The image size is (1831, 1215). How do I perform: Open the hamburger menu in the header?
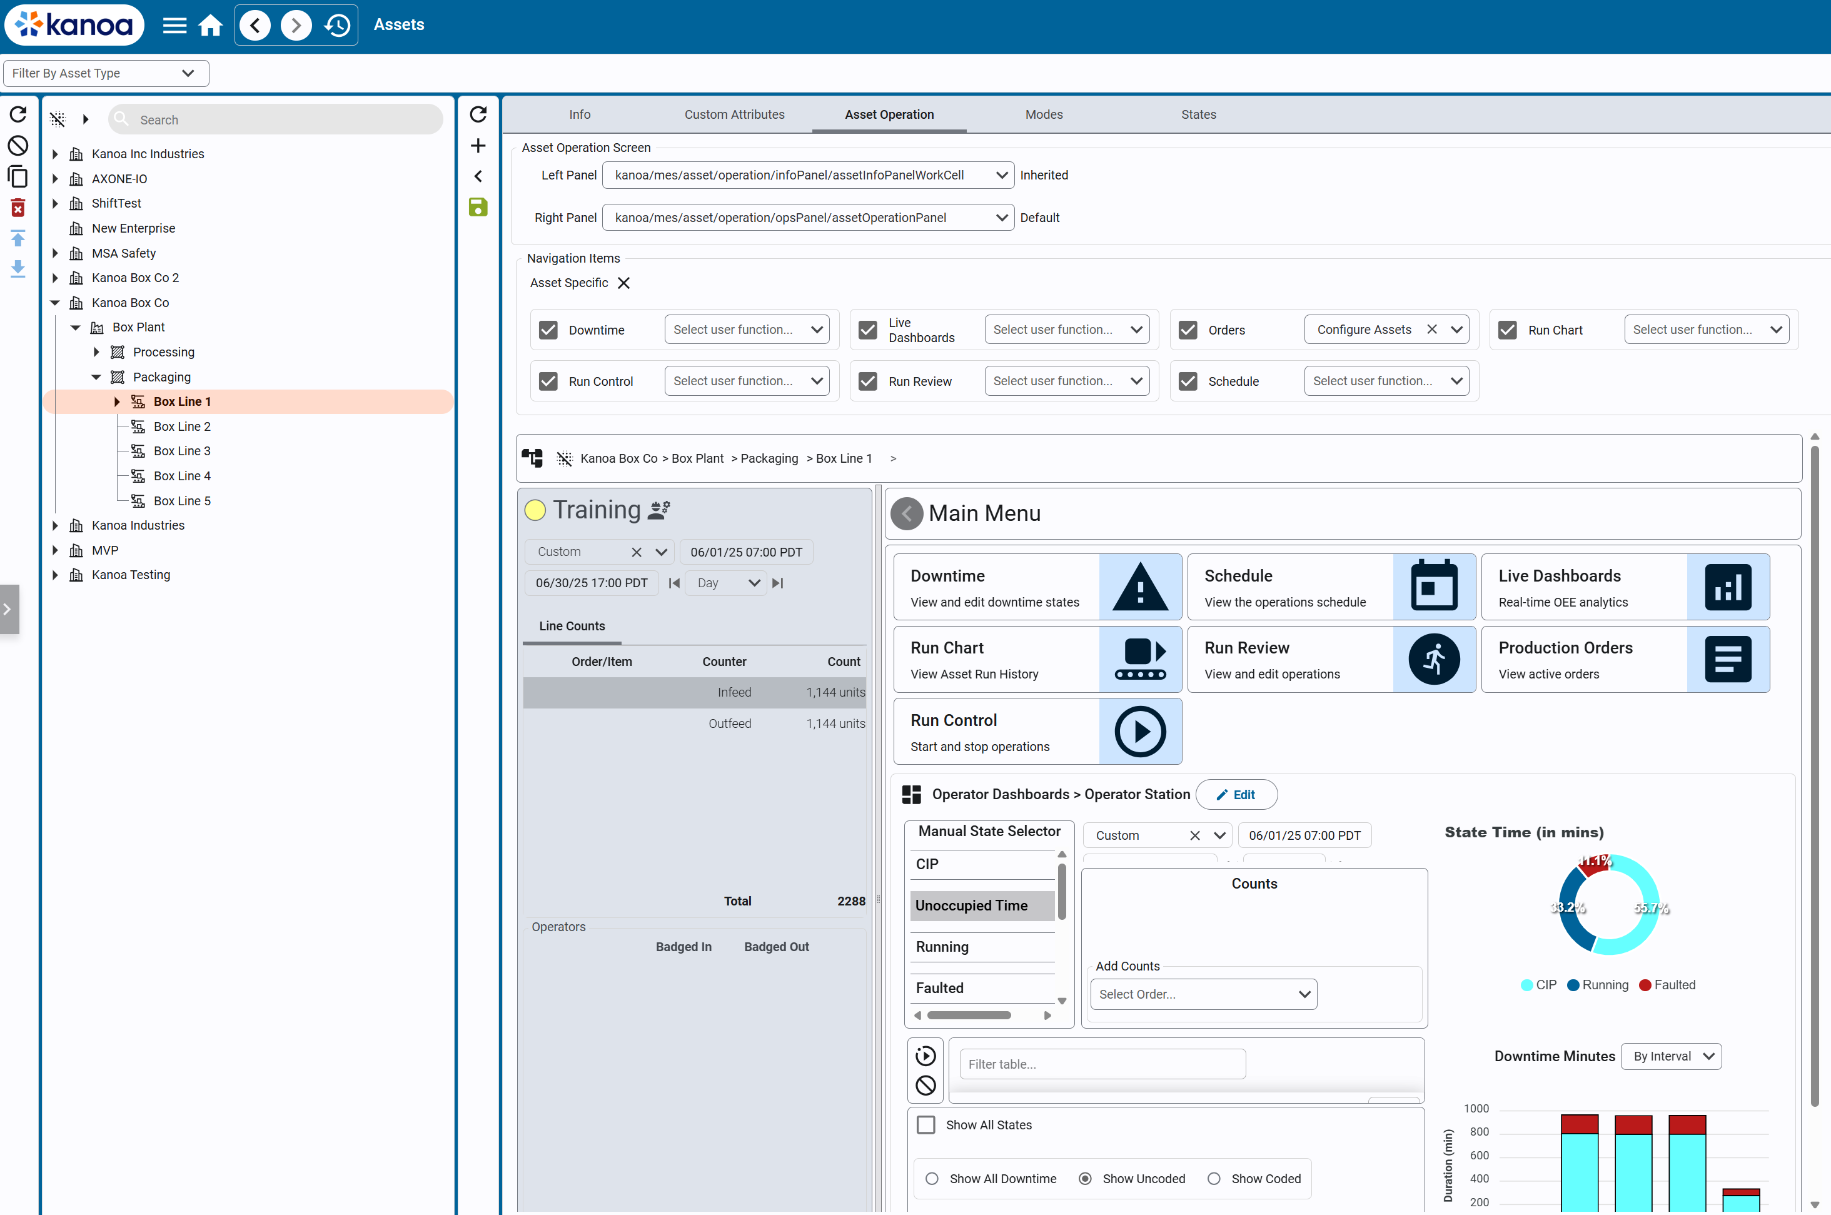174,26
